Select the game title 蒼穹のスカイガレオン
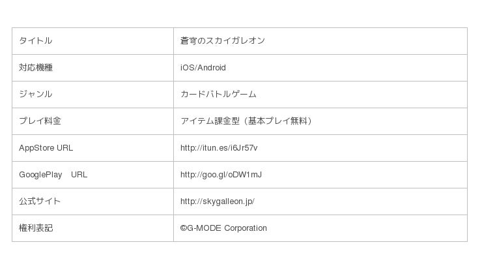The width and height of the screenshot is (482, 268). tap(222, 41)
